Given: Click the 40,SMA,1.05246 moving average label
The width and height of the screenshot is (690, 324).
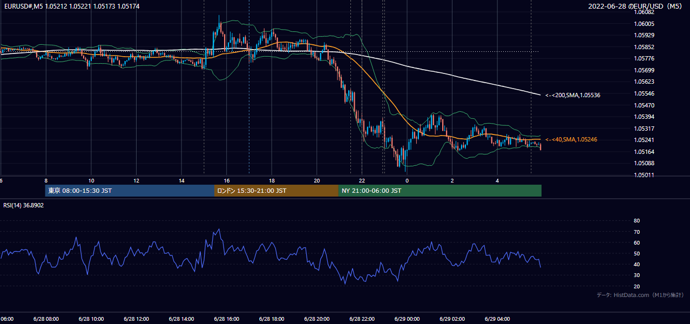Looking at the screenshot, I should pos(571,139).
